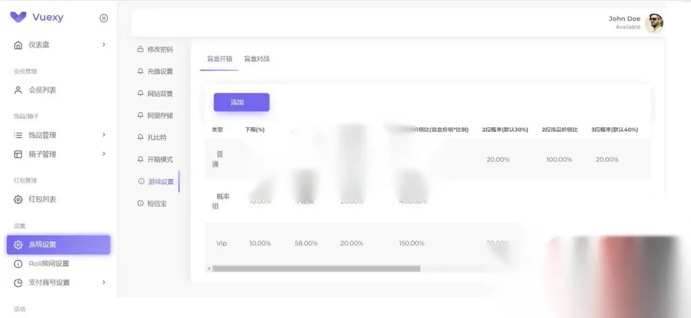Open 网站背景 settings link
This screenshot has width=691, height=318.
pyautogui.click(x=160, y=93)
